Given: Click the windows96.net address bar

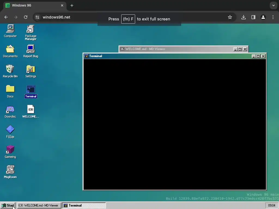Looking at the screenshot, I should point(135,17).
